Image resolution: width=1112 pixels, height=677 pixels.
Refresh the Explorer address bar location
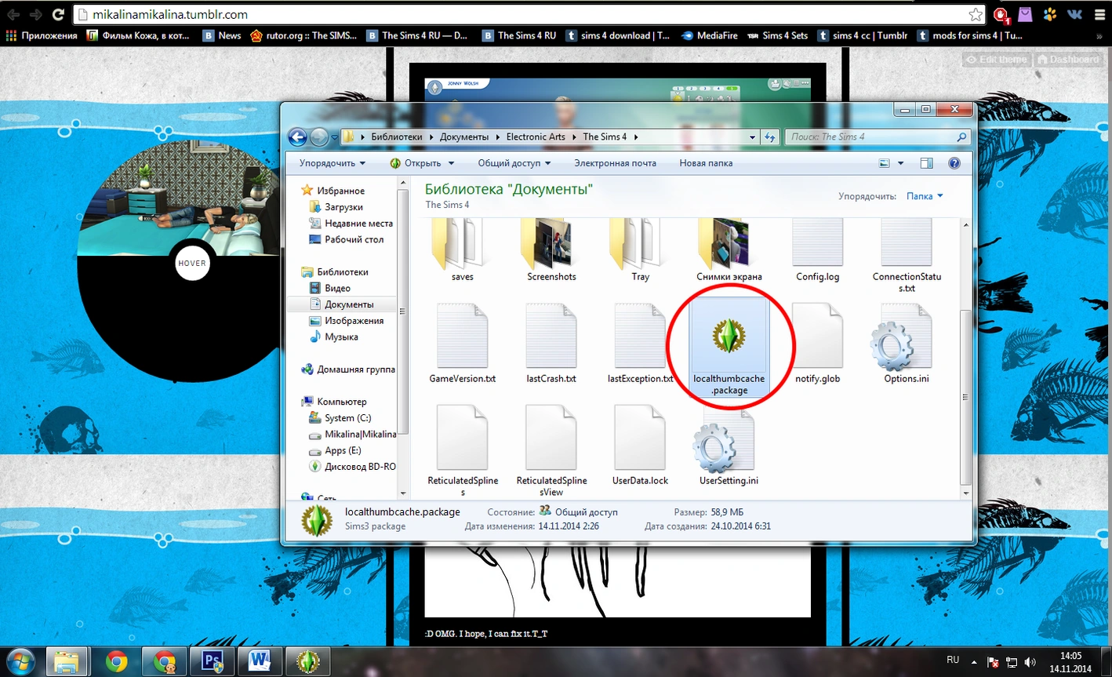pyautogui.click(x=770, y=137)
